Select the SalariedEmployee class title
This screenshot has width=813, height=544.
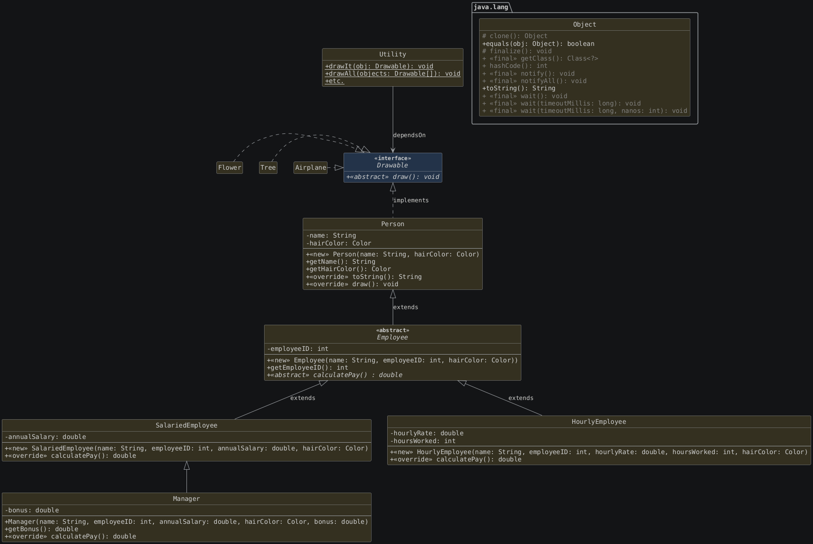(x=186, y=425)
